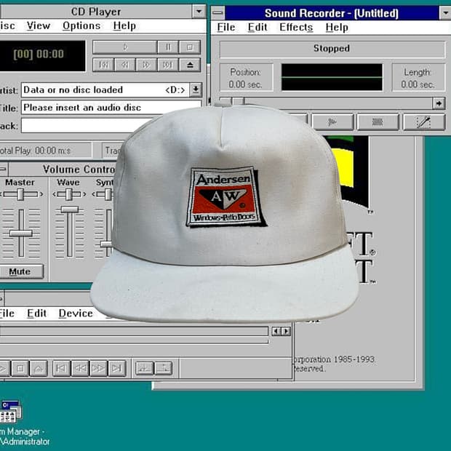Image resolution: width=451 pixels, height=451 pixels.
Task: Click left arrow of Wave balance
Action: (54, 194)
